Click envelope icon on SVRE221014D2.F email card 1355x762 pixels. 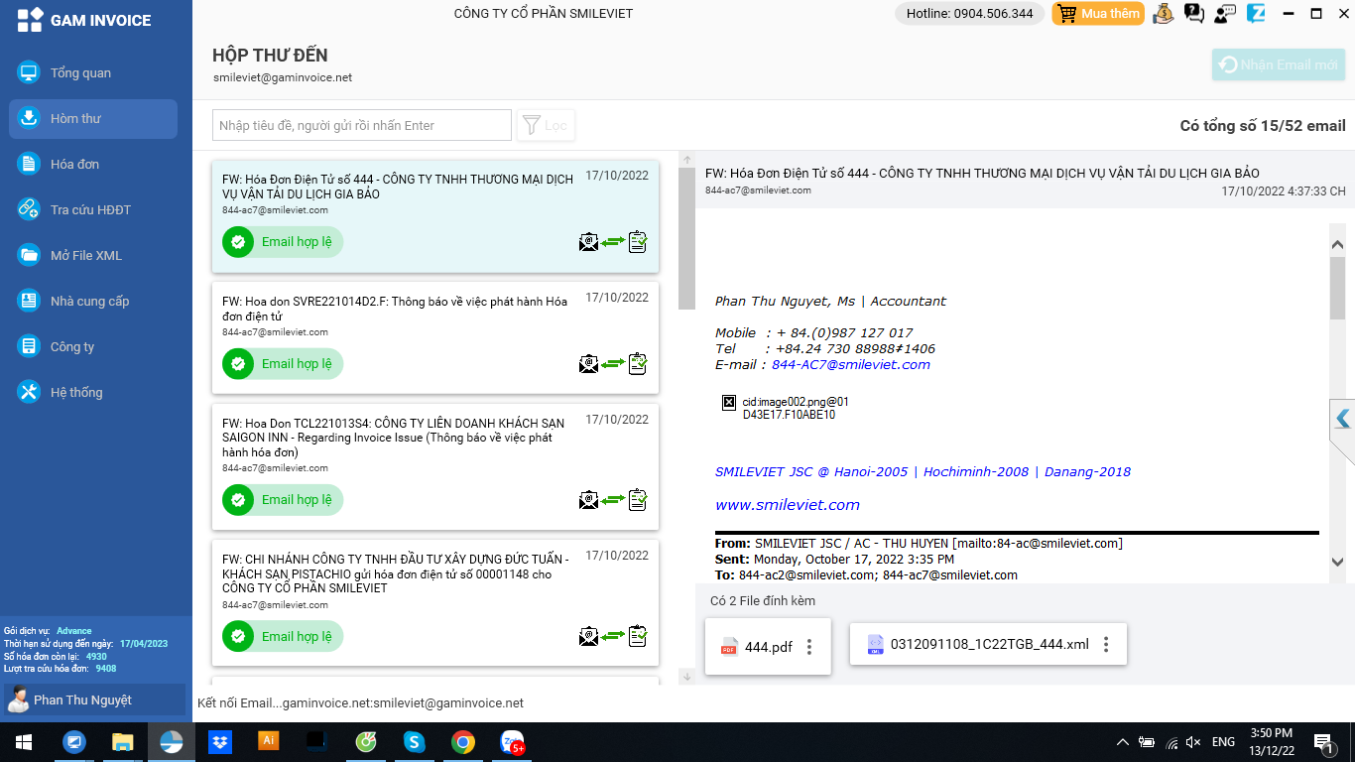pos(589,363)
